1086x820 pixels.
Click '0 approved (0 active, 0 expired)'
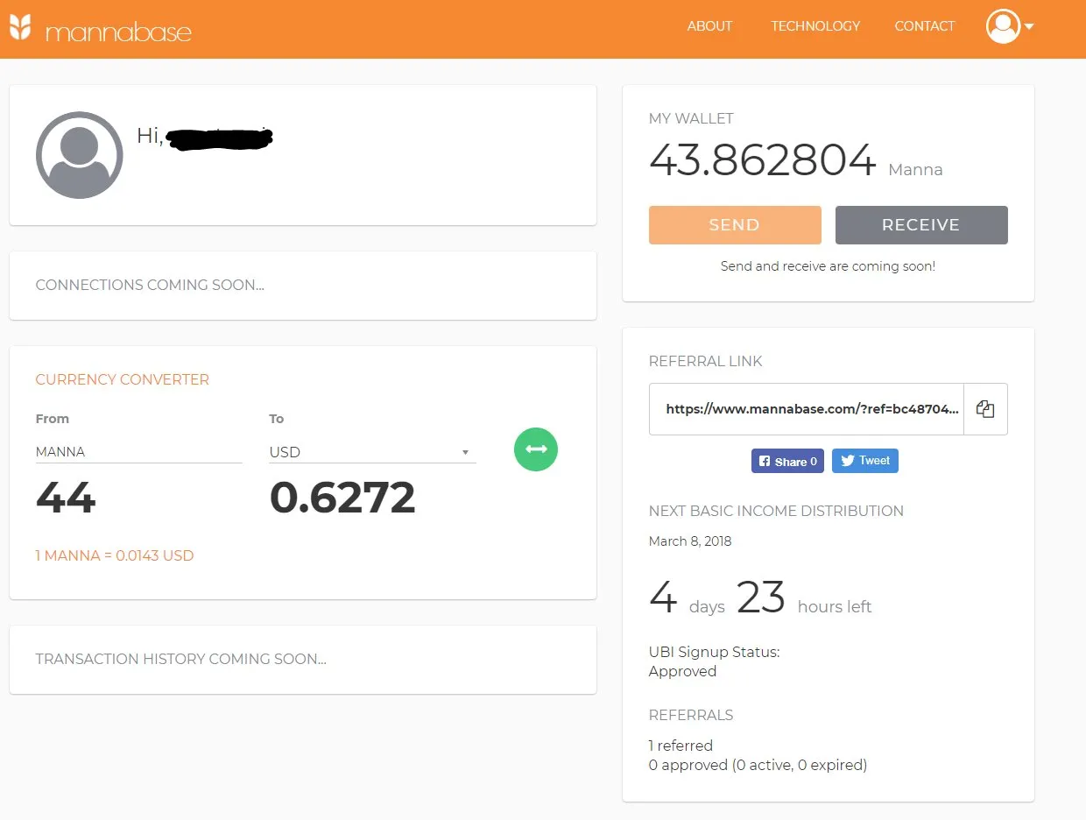click(758, 765)
